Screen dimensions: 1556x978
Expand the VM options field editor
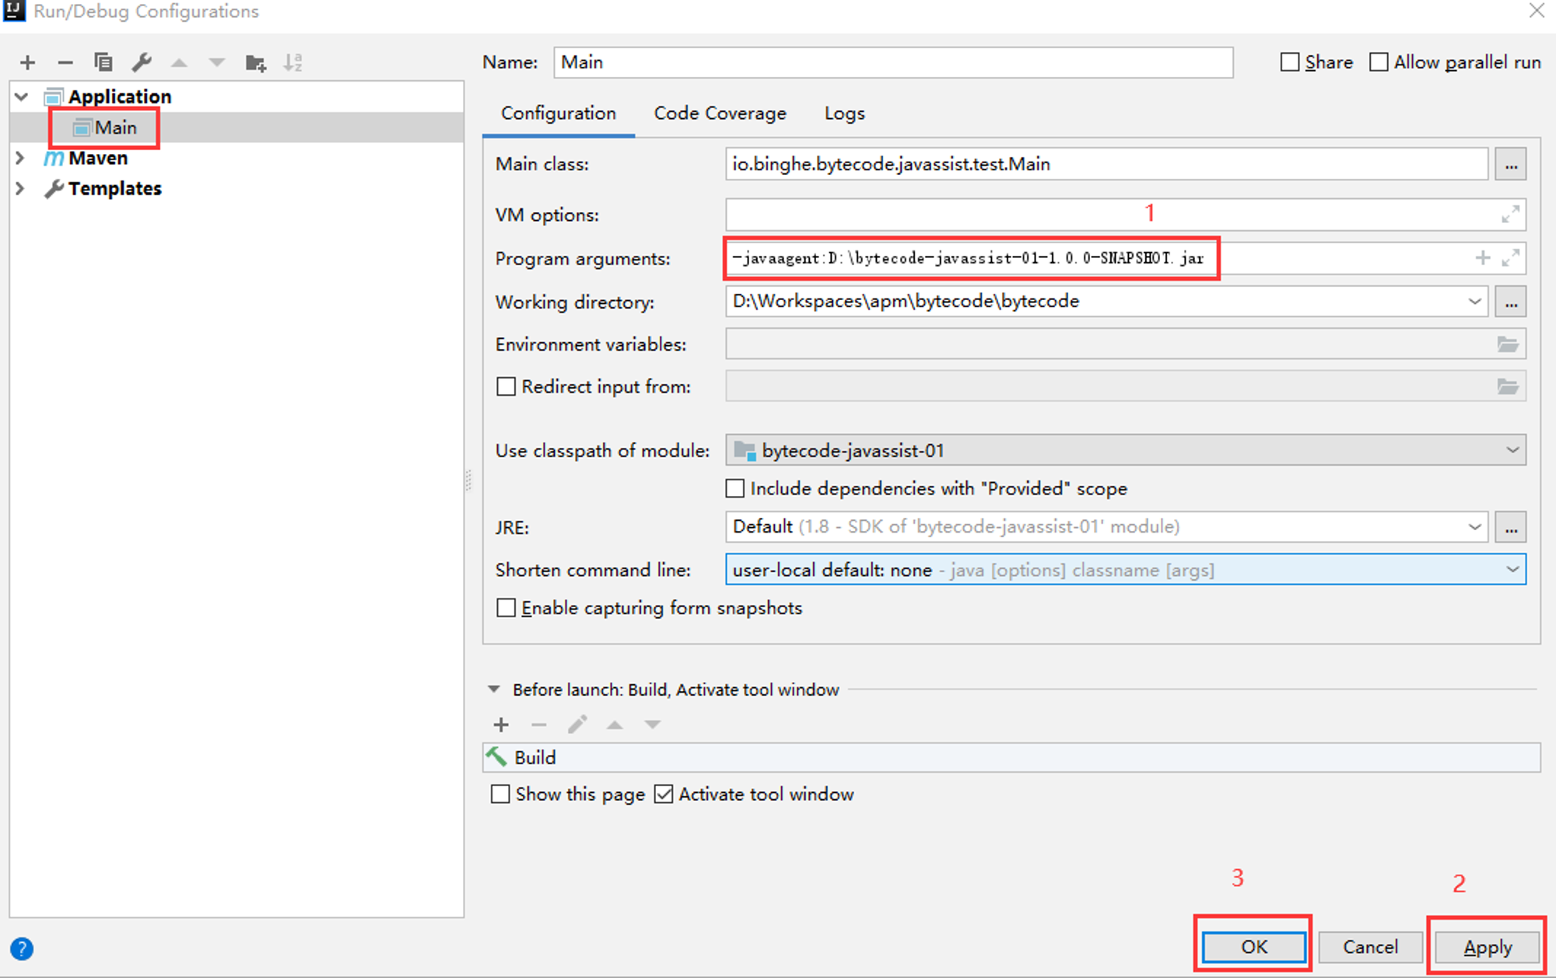click(1510, 214)
